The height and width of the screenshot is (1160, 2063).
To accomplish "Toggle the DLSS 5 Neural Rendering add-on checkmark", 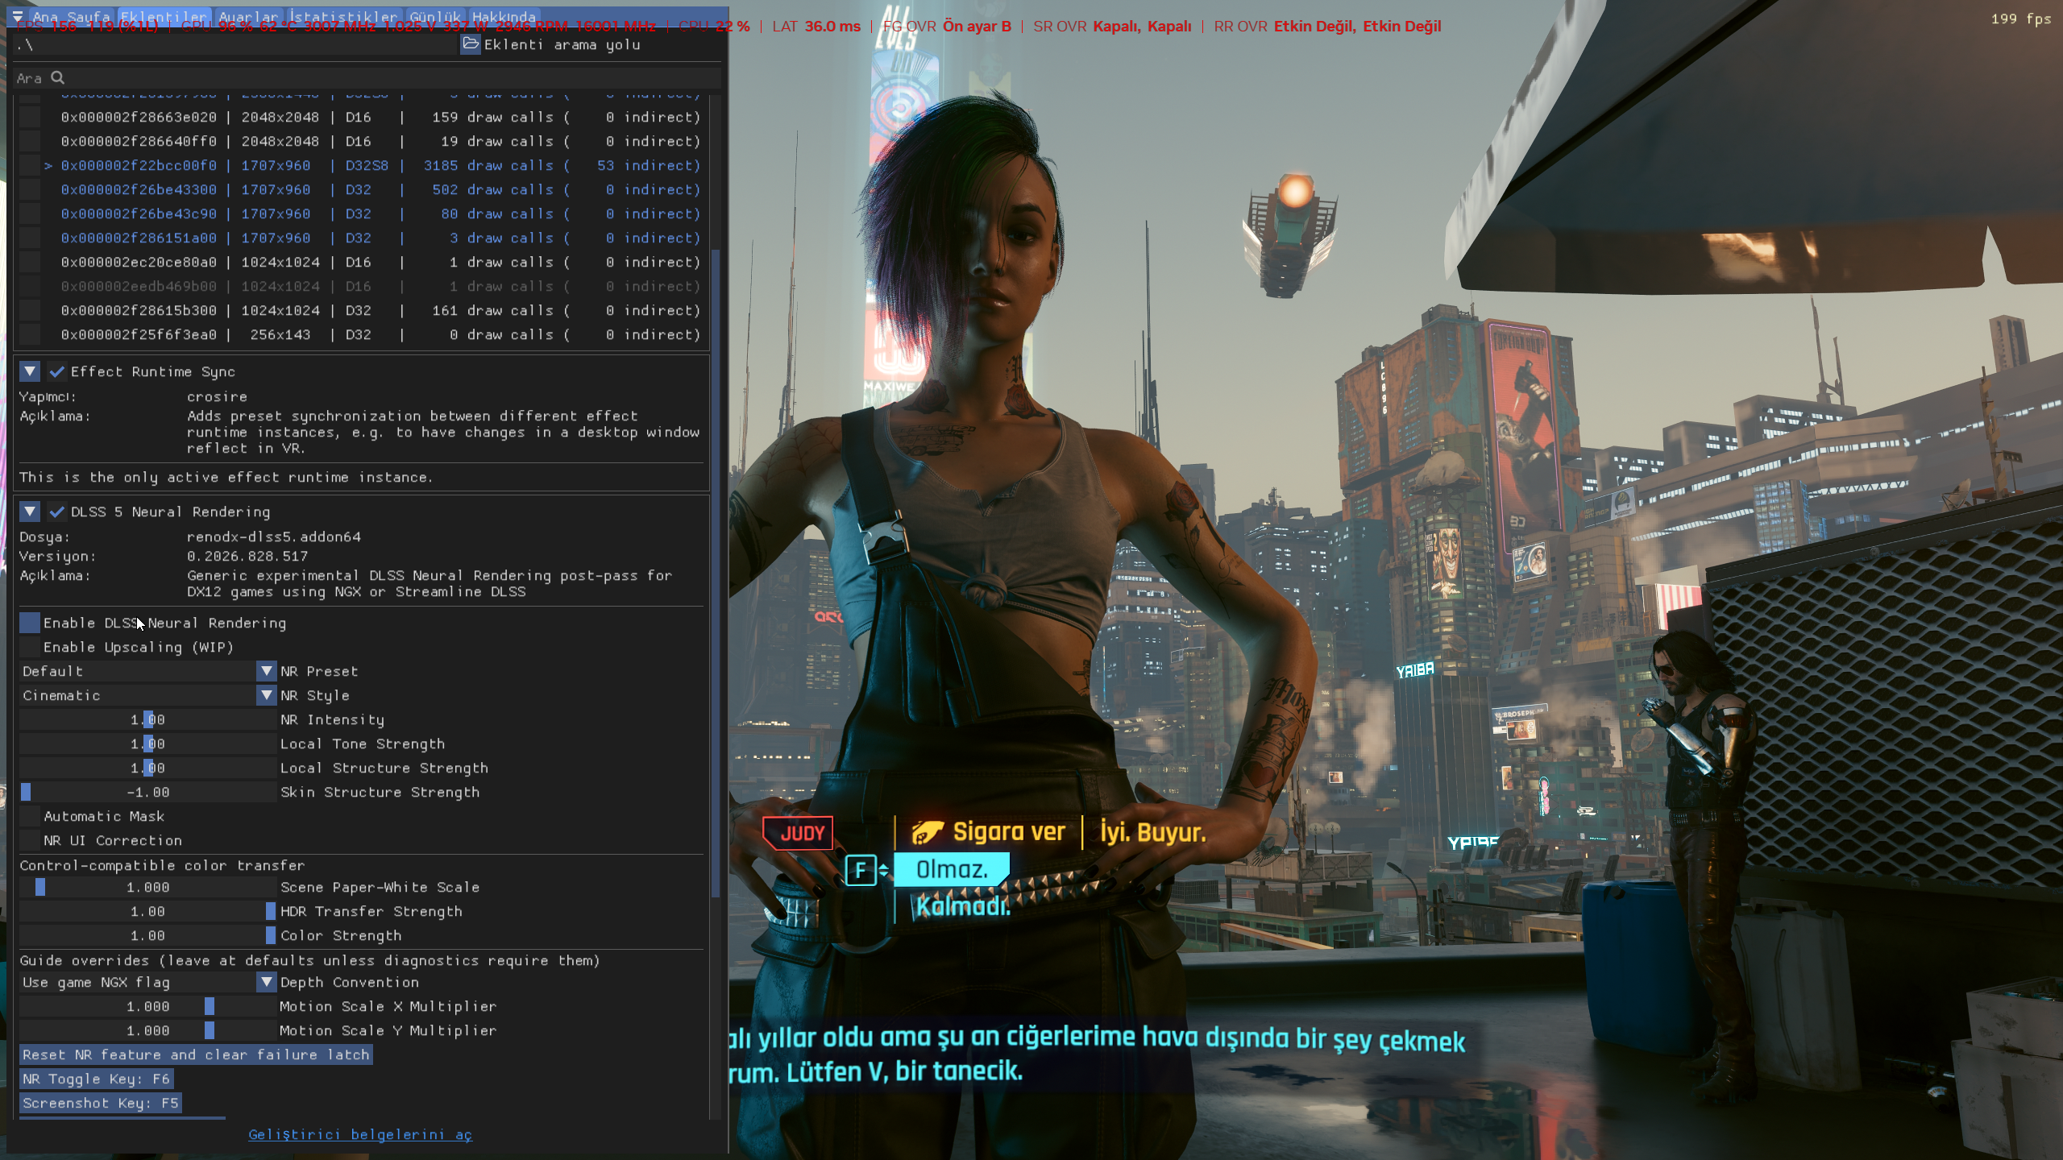I will pos(57,512).
